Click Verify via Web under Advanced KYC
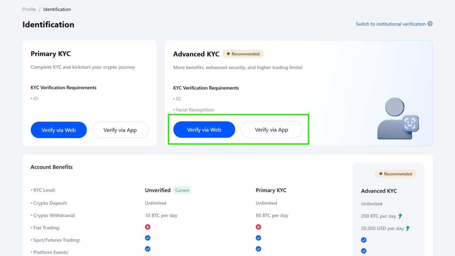This screenshot has width=455, height=256. (x=204, y=130)
